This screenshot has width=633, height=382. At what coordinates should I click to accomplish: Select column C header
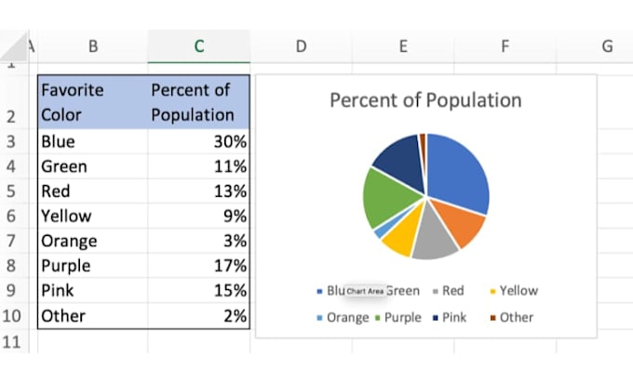pyautogui.click(x=199, y=46)
